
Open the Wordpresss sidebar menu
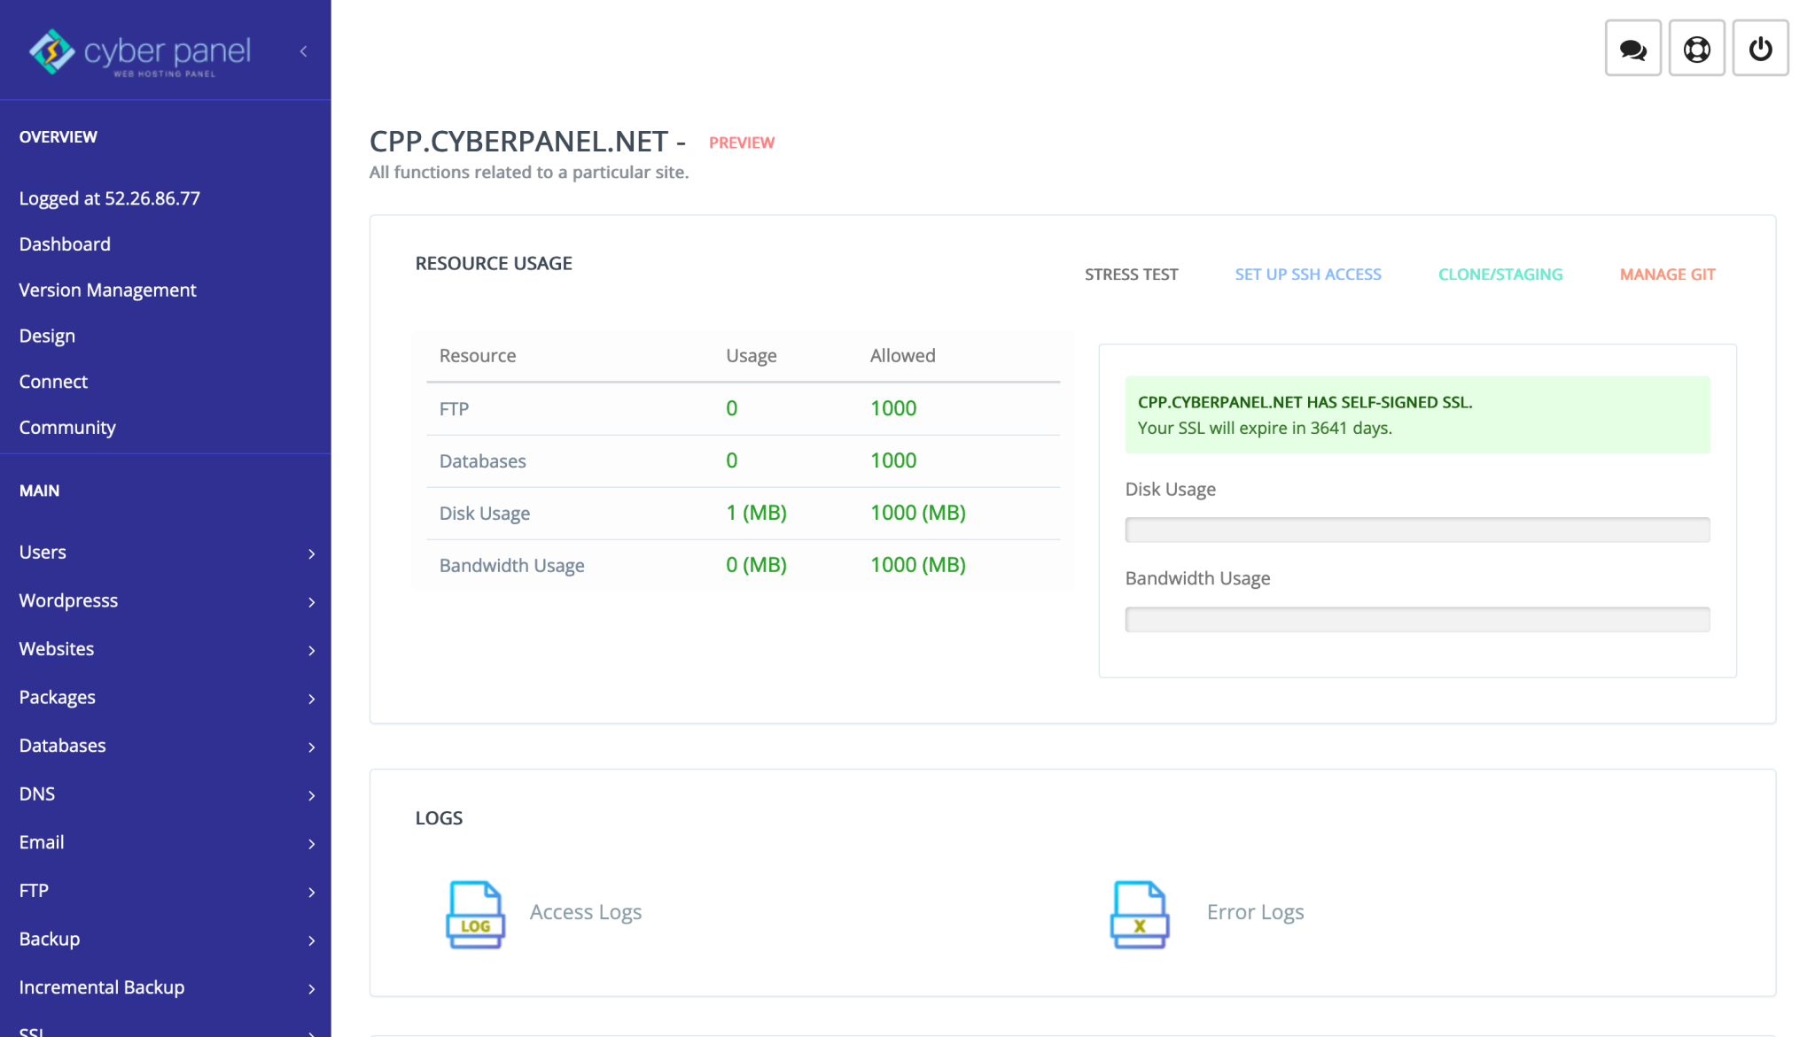pos(166,600)
